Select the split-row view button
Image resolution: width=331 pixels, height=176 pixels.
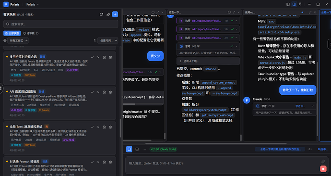point(137,149)
